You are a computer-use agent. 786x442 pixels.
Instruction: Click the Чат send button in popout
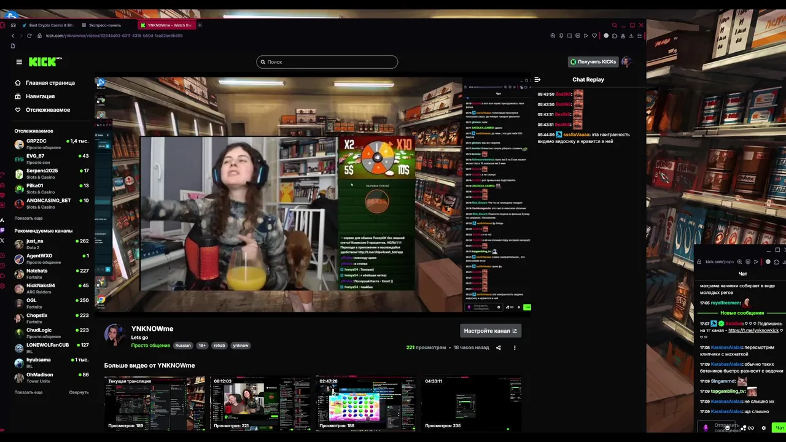coord(779,428)
